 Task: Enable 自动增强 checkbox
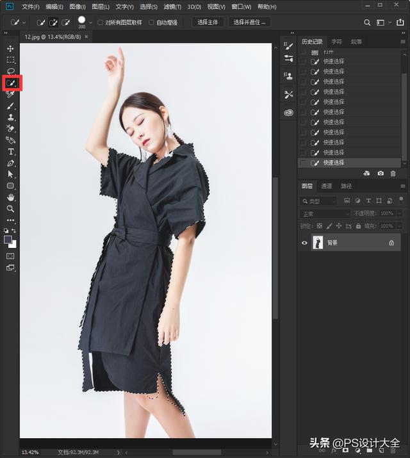151,22
